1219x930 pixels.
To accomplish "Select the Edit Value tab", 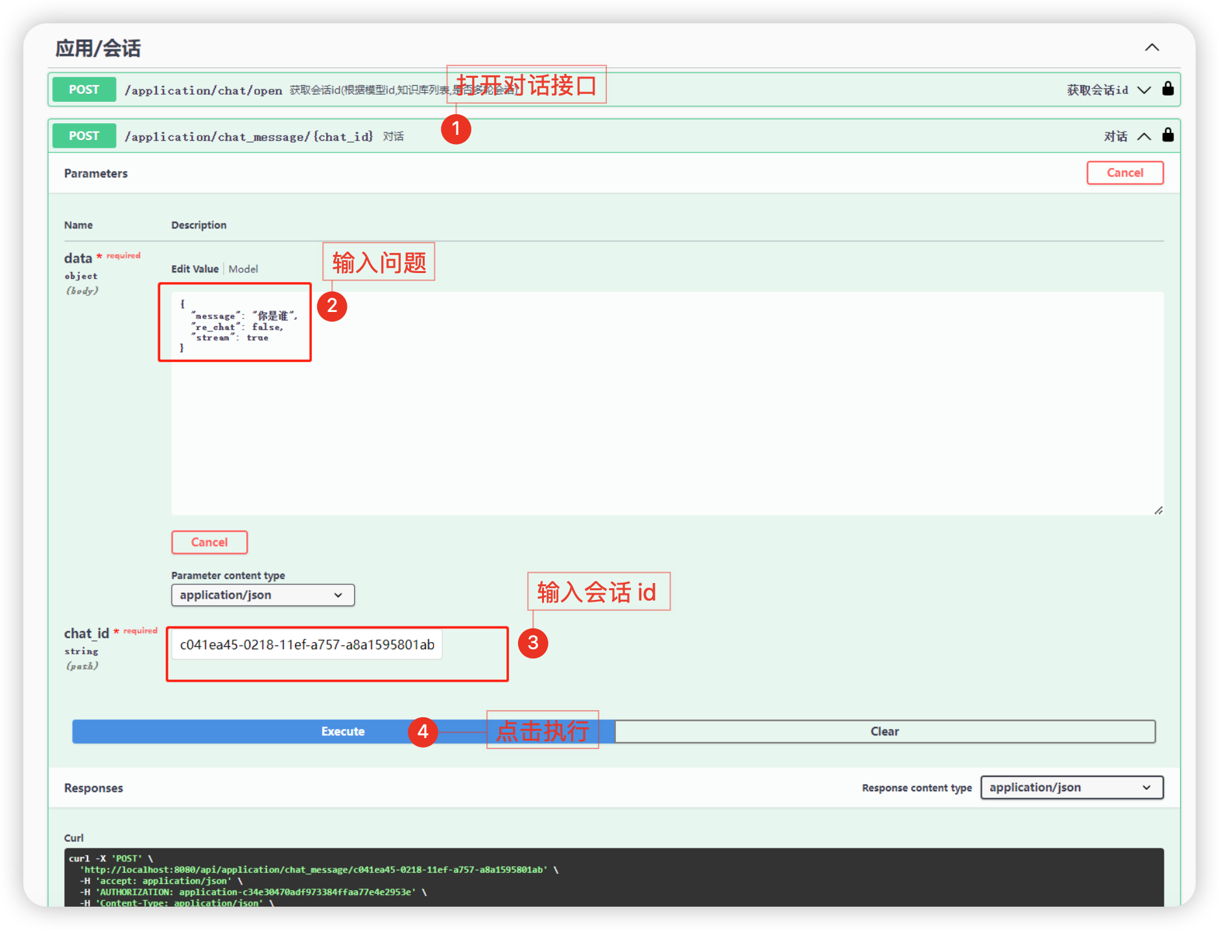I will [195, 268].
